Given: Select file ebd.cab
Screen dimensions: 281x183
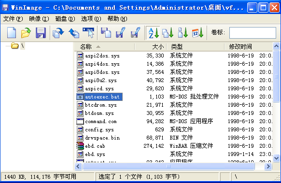Looking at the screenshot, I should pyautogui.click(x=95, y=146).
